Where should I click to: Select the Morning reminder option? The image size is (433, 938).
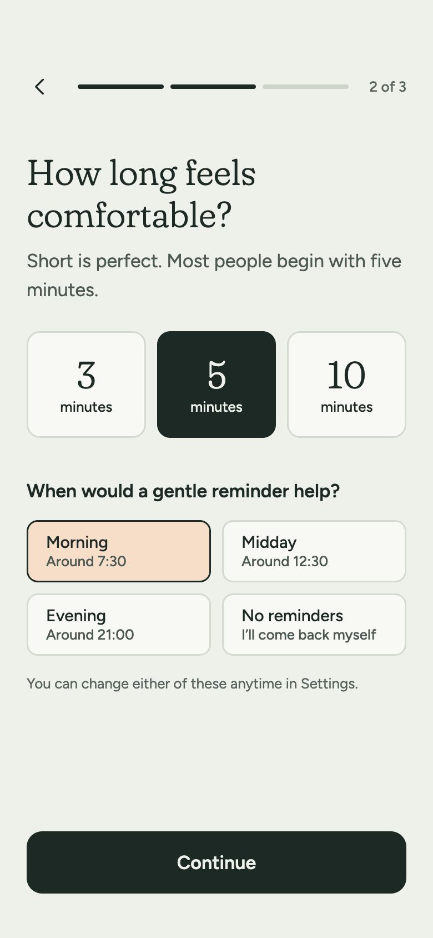pos(119,551)
